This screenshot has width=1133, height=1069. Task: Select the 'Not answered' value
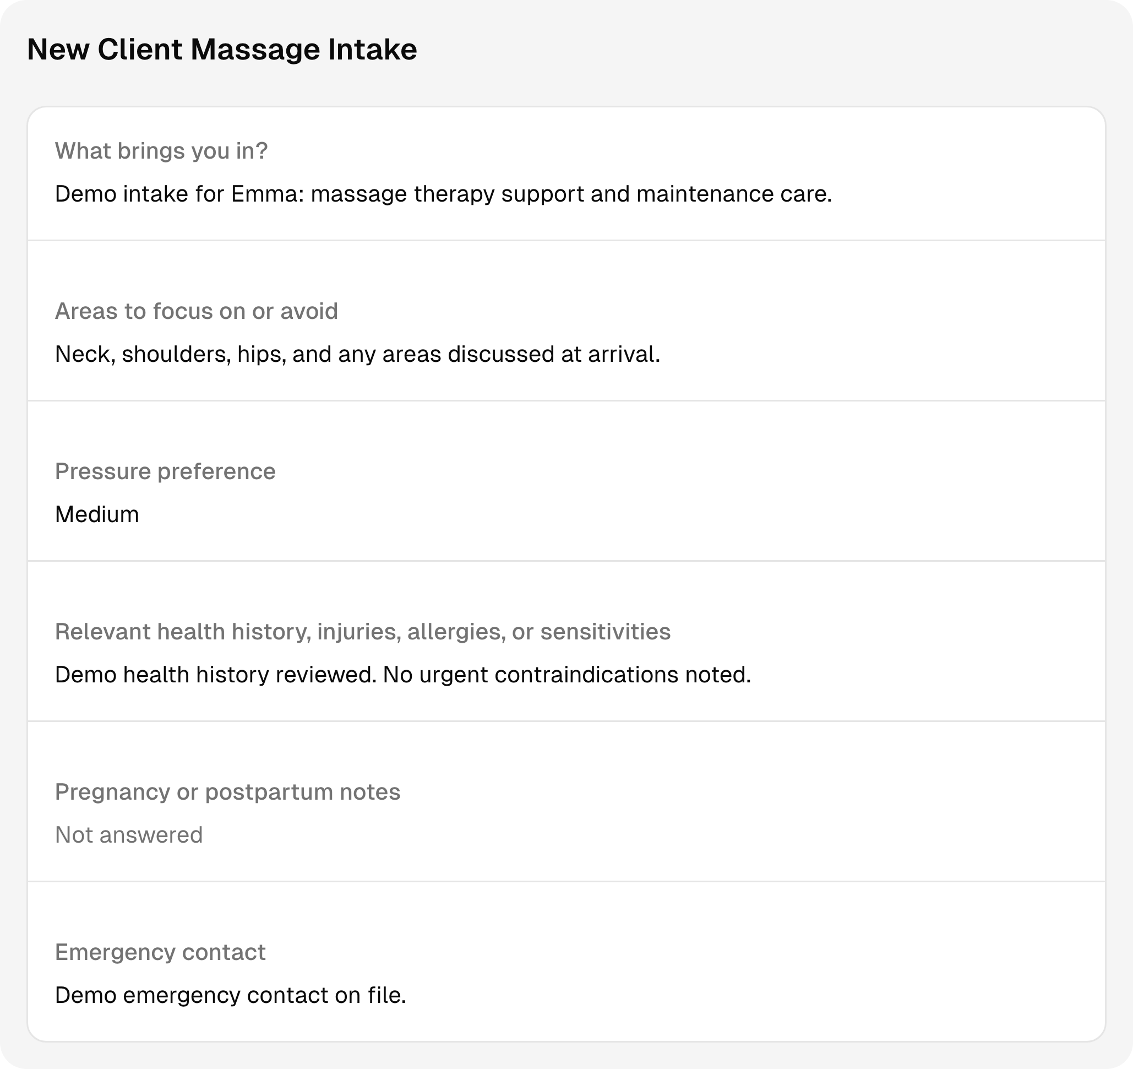[129, 835]
